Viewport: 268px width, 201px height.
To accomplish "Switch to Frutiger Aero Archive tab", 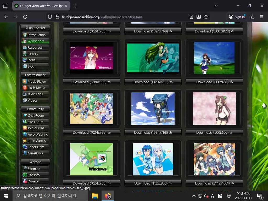I will pos(41,6).
